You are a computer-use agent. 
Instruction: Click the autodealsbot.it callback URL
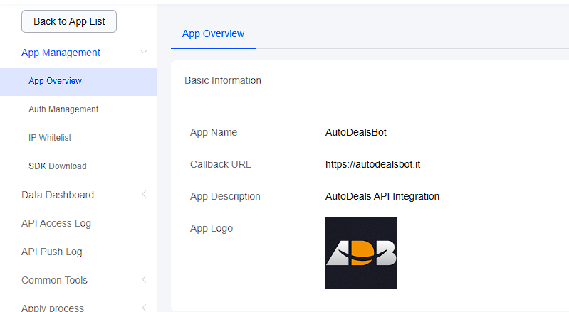pos(372,164)
